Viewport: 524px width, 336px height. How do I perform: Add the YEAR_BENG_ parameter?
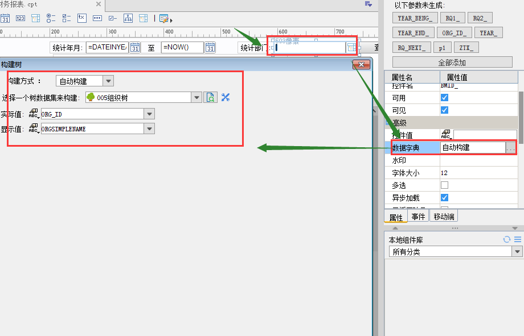[415, 18]
